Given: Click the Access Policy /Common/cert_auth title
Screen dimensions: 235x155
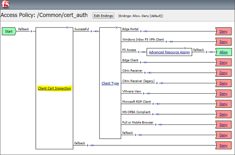Looking at the screenshot, I should 44,15.
